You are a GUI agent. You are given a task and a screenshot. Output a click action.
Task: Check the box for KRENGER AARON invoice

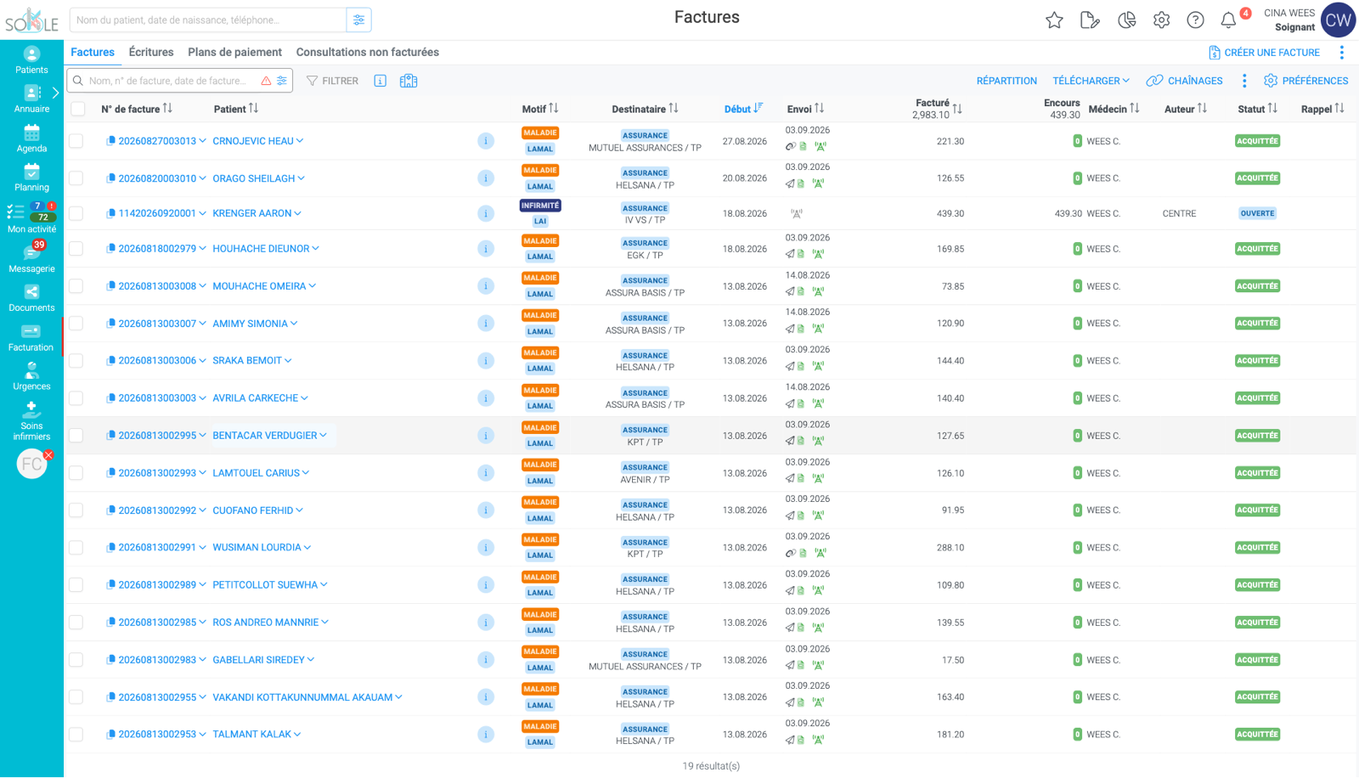click(76, 213)
